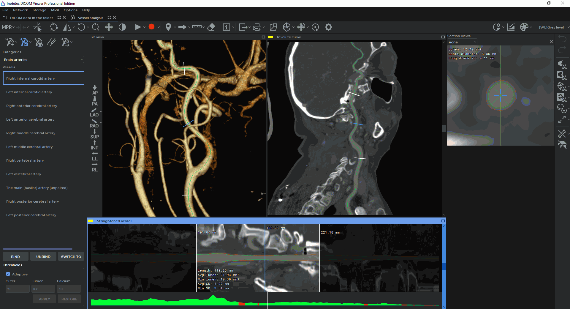
Task: Start playback with the play button
Action: (138, 27)
